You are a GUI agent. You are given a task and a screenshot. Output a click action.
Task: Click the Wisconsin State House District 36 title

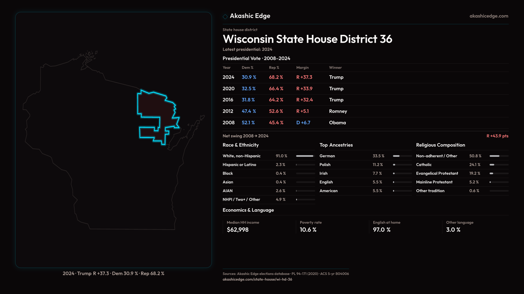point(307,39)
